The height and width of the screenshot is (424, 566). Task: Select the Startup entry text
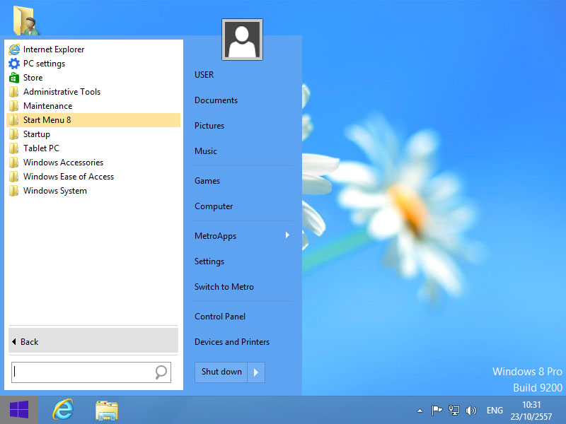[37, 134]
